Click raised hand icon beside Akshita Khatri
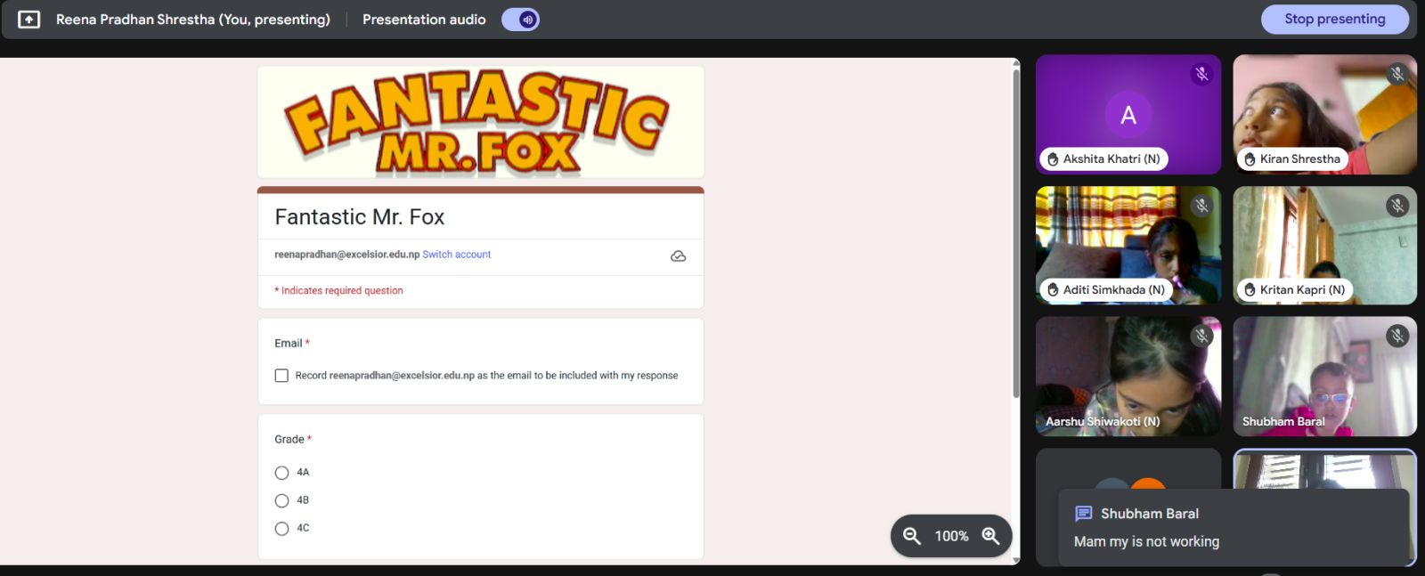 [1053, 159]
